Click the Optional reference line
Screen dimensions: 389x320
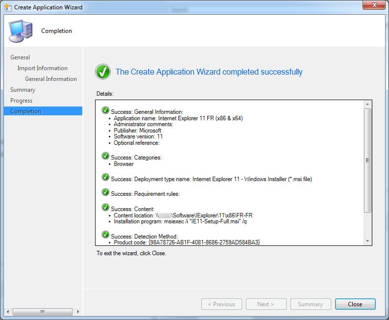click(x=137, y=143)
